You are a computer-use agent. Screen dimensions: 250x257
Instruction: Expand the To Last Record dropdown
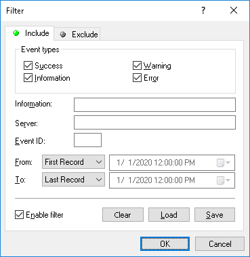73,180
